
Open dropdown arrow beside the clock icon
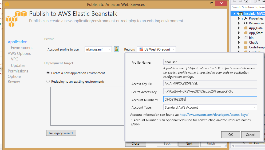point(259,1)
